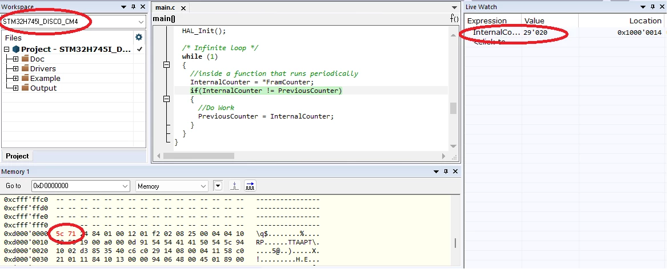Click the Memory window live update icon

coord(250,186)
